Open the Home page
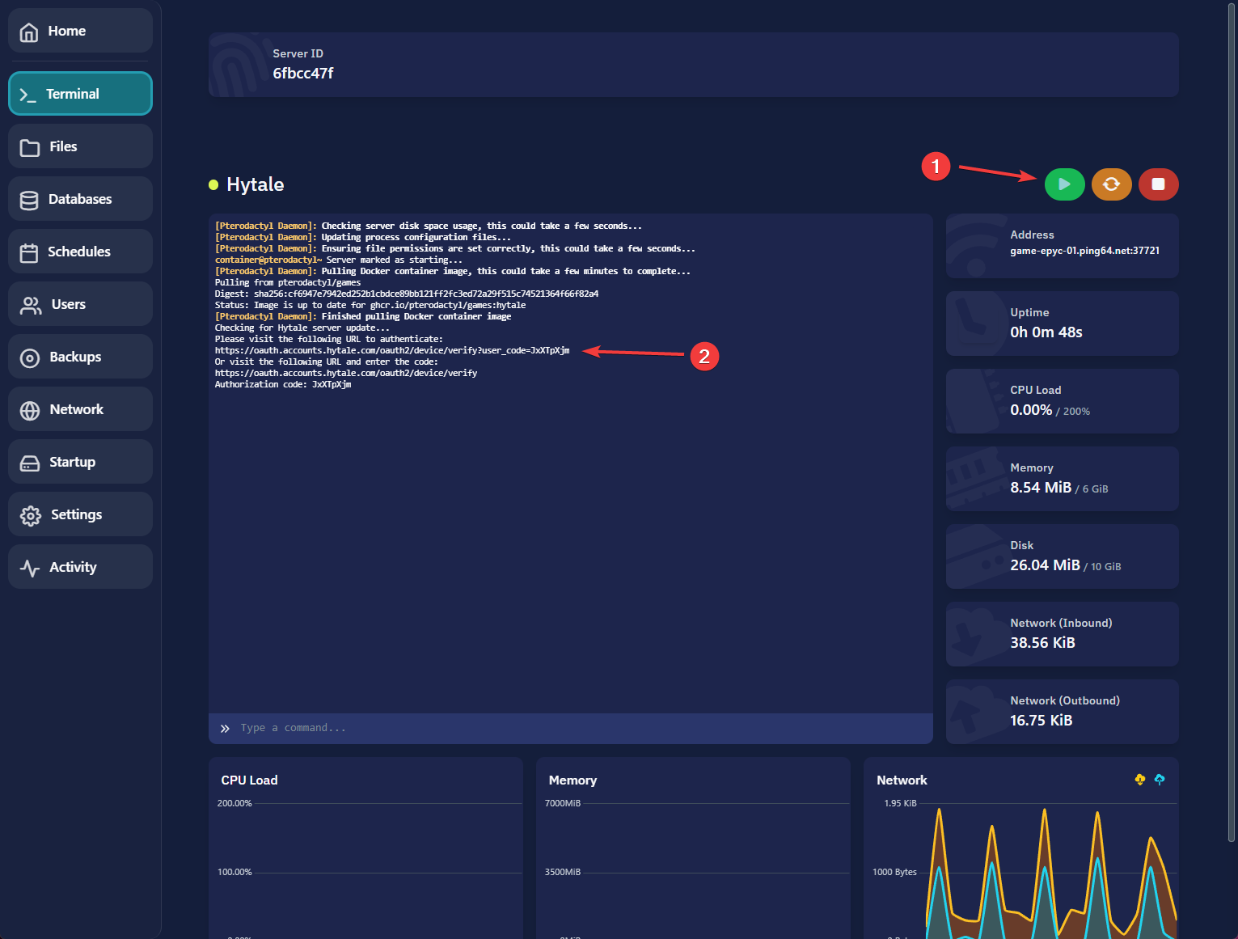The height and width of the screenshot is (939, 1238). 80,31
